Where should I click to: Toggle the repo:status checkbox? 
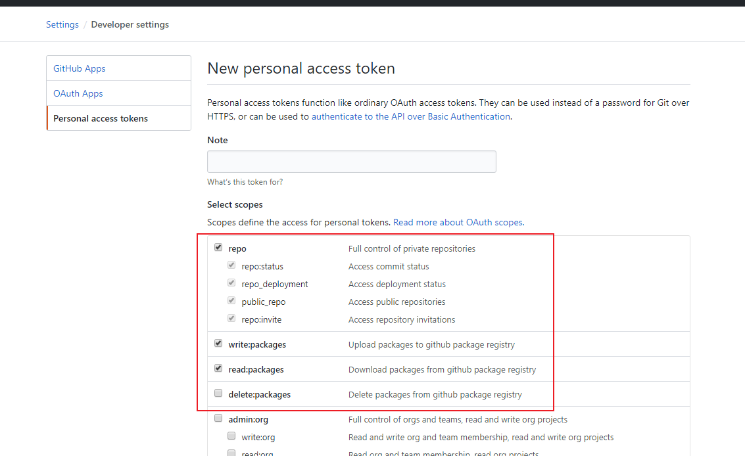pyautogui.click(x=231, y=265)
